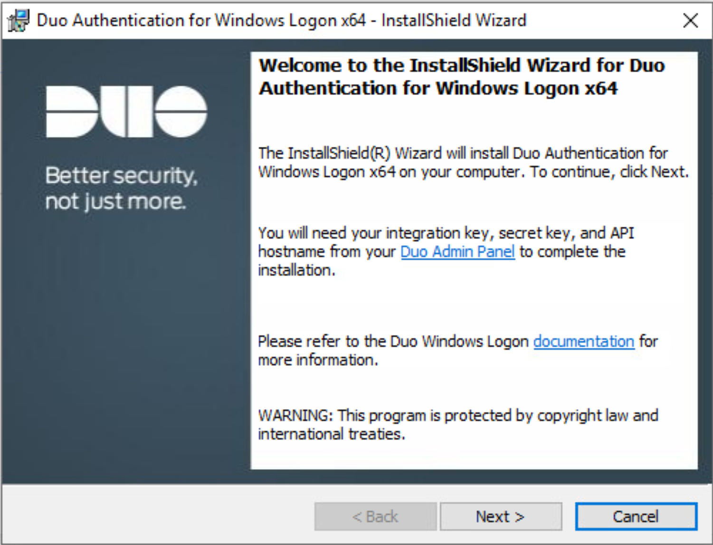Click the 'To continue, click Next' paragraph
Image resolution: width=713 pixels, height=545 pixels.
pyautogui.click(x=473, y=162)
